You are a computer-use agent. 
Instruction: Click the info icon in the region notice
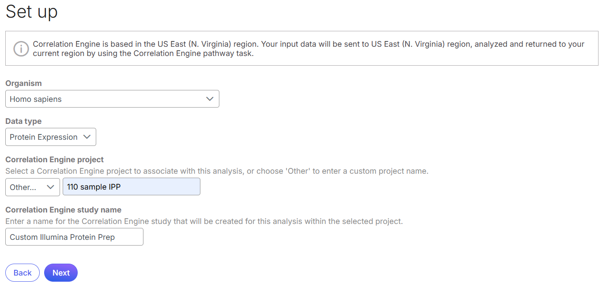[21, 48]
